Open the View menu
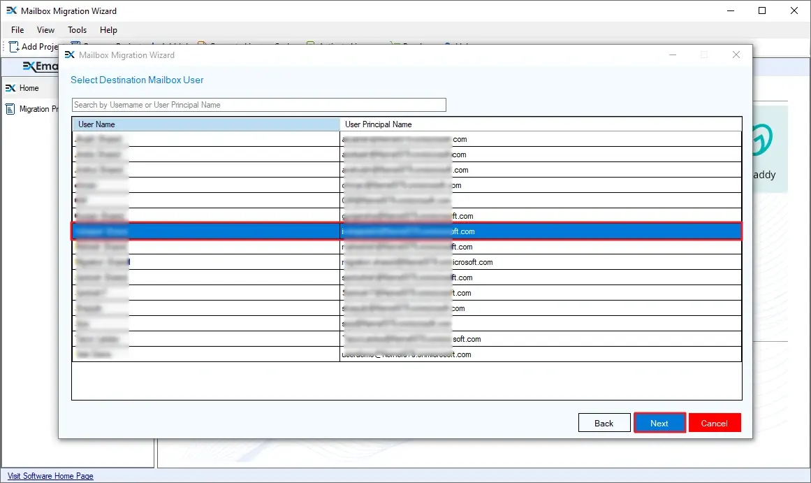 point(46,30)
